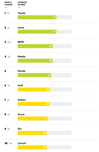Click the Average Scores sort arrow
This screenshot has width=99, height=152.
(19, 8)
